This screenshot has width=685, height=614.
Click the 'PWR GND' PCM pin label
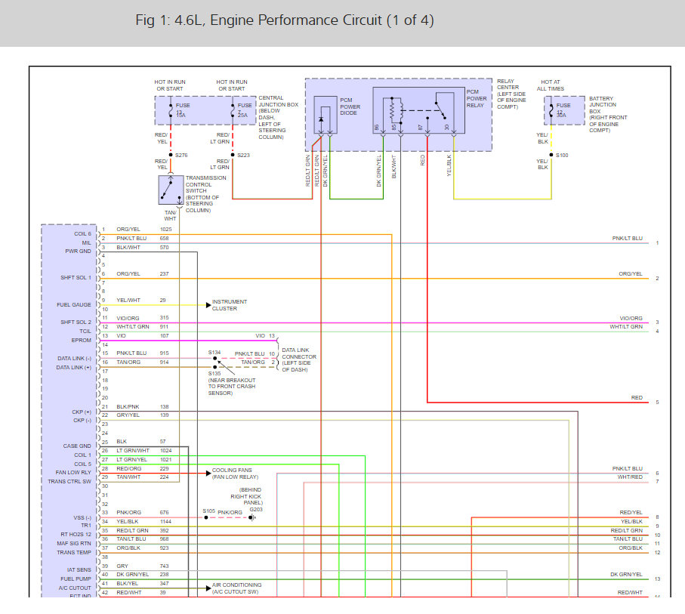(x=79, y=251)
